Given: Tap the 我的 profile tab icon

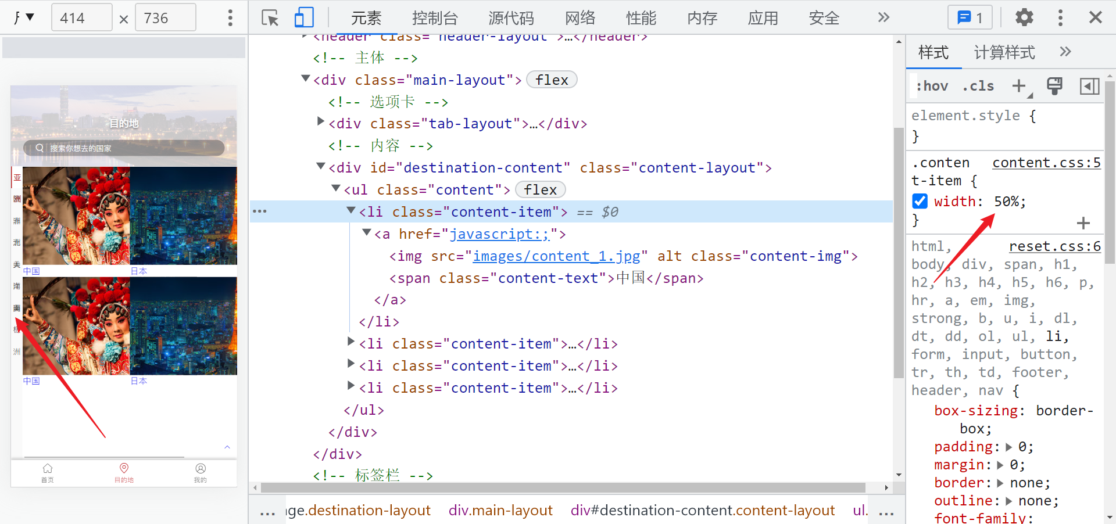Looking at the screenshot, I should coord(201,473).
